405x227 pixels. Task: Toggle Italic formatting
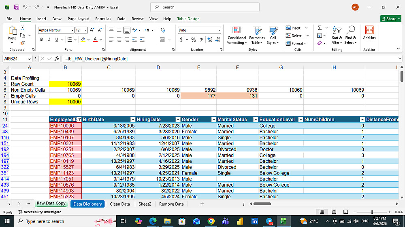(x=49, y=40)
